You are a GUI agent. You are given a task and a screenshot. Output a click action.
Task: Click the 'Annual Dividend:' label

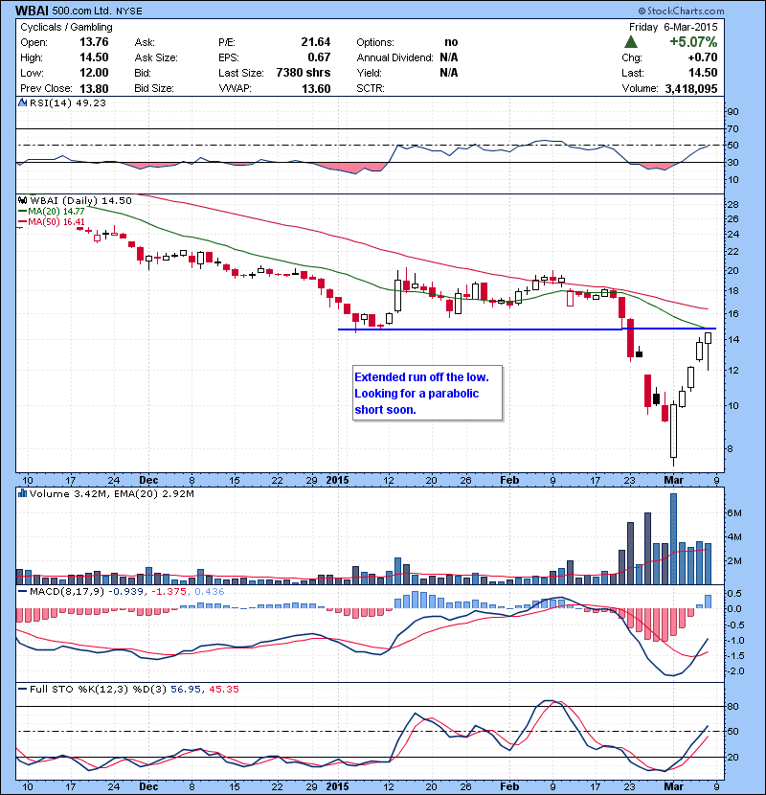point(394,57)
